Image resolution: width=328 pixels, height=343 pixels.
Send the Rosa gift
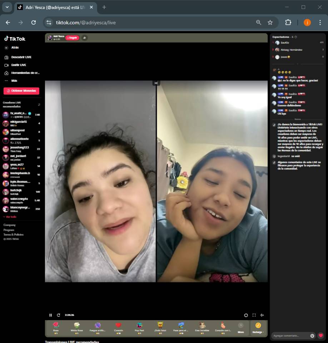56,327
